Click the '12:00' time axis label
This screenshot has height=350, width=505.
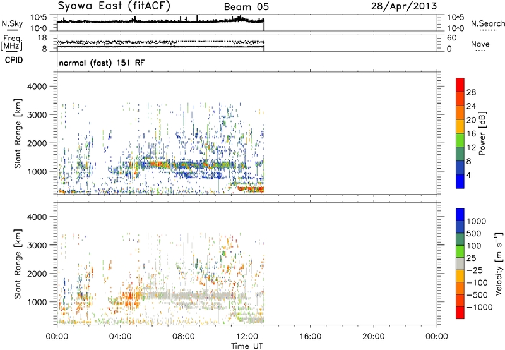click(247, 337)
